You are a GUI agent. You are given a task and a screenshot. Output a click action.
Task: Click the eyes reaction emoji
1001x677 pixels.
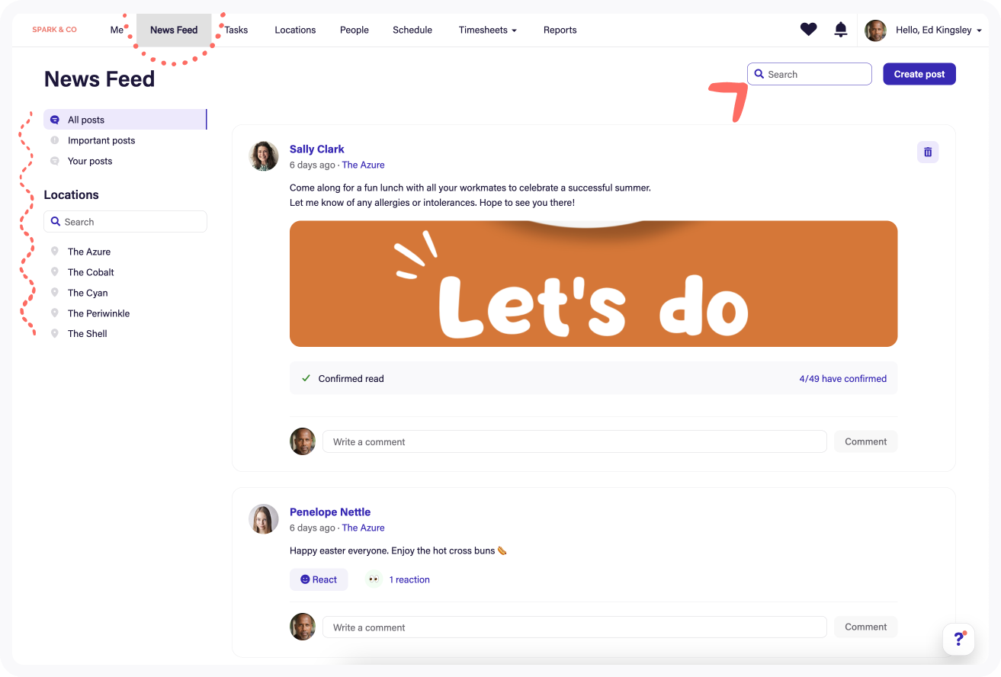pyautogui.click(x=373, y=579)
